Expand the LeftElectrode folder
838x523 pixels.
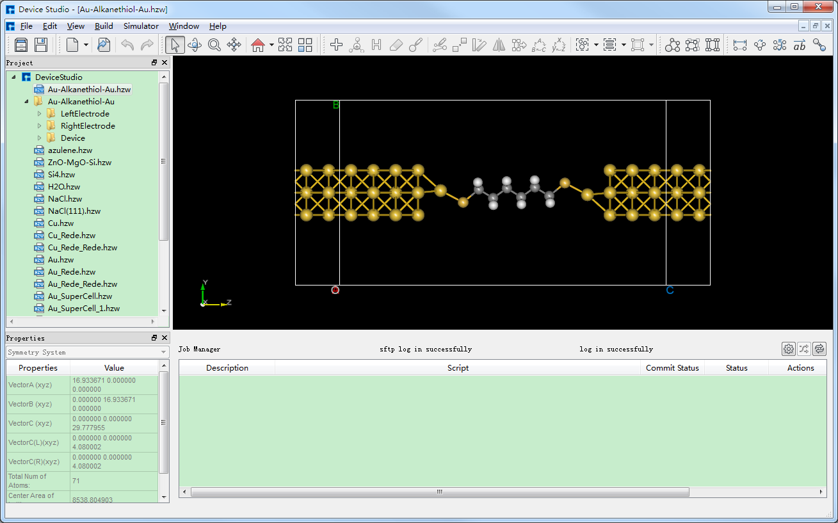coord(38,113)
